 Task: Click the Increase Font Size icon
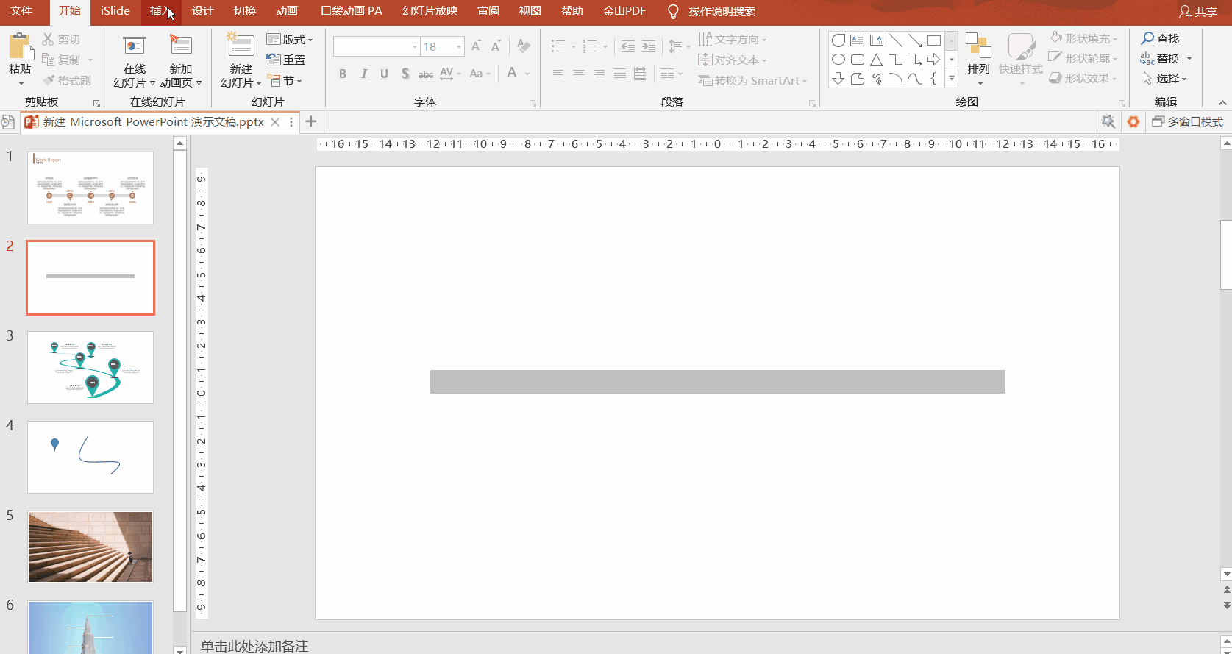pos(476,46)
